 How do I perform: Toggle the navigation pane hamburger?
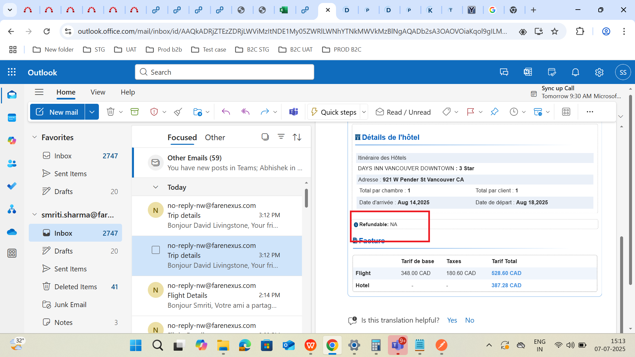[39, 92]
